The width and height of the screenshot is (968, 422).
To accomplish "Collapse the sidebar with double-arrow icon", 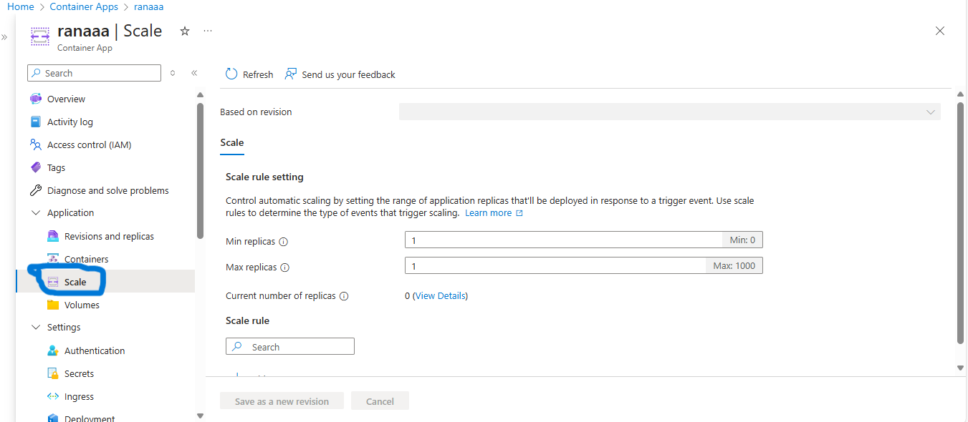I will (194, 73).
